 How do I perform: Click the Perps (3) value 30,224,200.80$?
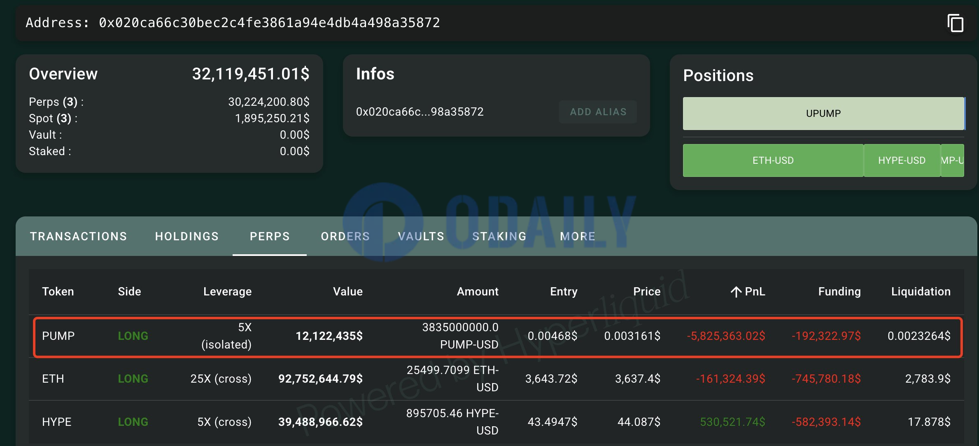[x=269, y=102]
